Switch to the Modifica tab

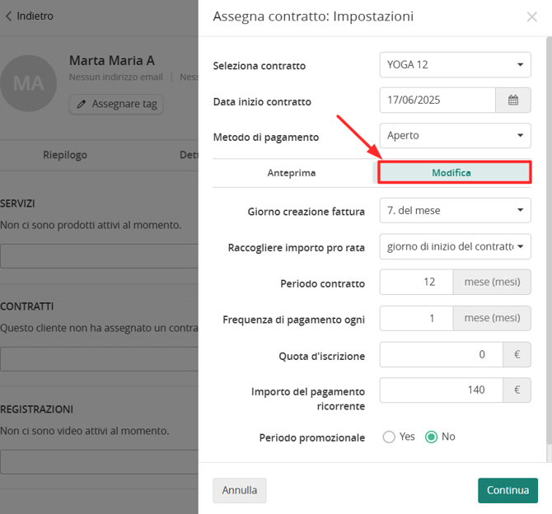point(451,173)
